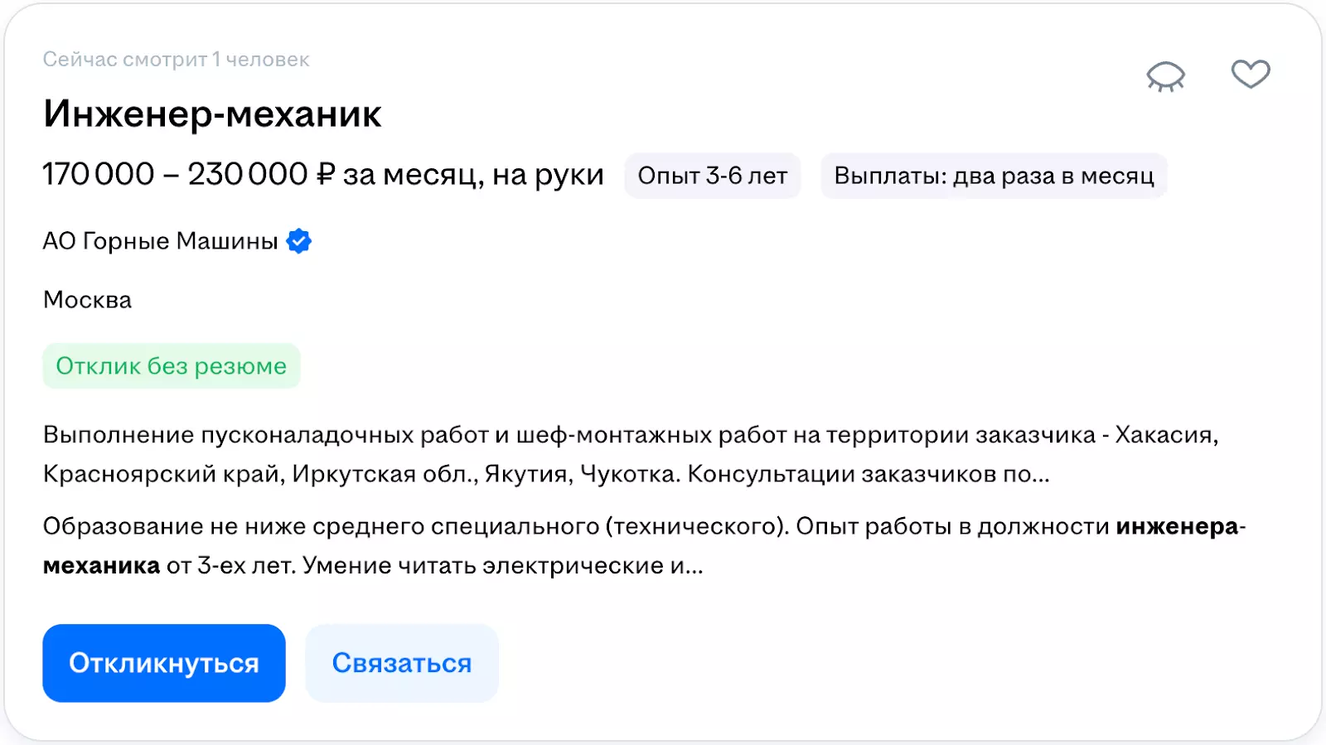1326x745 pixels.
Task: Select the Выплаты: два раза в месяц tag
Action: [993, 176]
